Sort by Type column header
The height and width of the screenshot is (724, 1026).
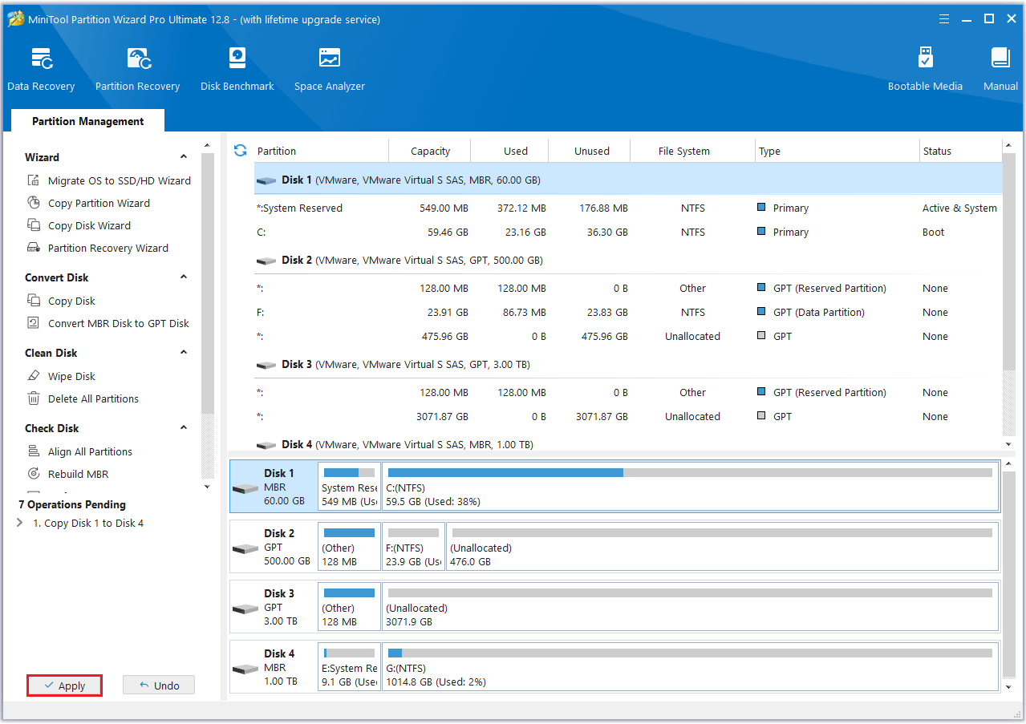(837, 151)
